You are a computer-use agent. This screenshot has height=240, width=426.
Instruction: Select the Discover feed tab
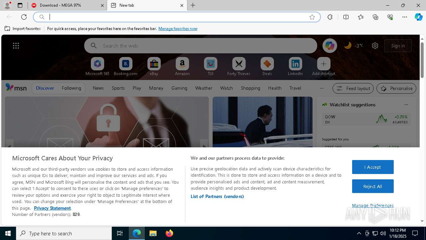pyautogui.click(x=45, y=88)
